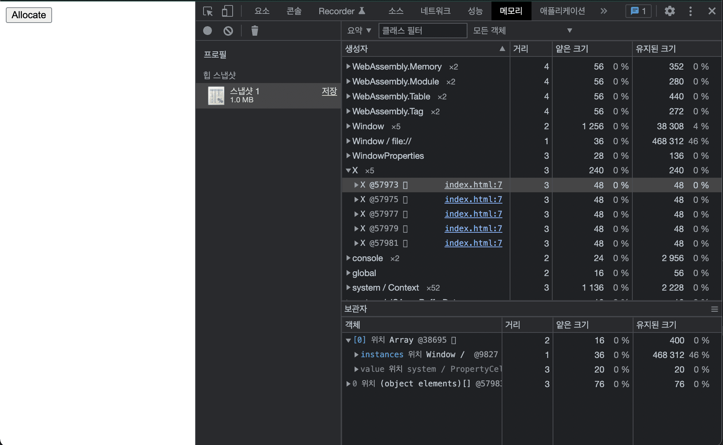
Task: Switch to the 콘솔 tab
Action: click(x=294, y=11)
